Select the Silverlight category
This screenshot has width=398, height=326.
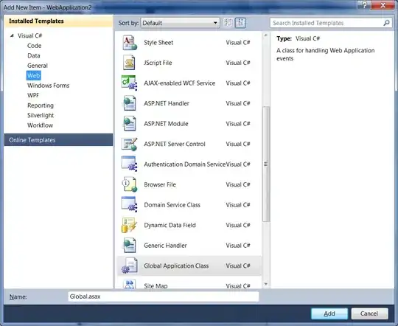point(41,115)
